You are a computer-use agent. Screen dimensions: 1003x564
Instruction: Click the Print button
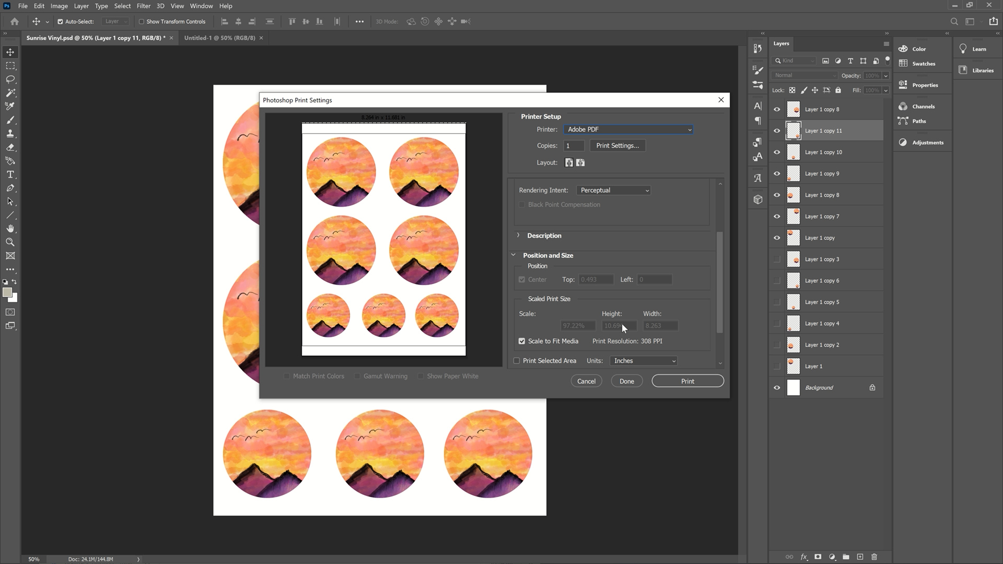687,381
